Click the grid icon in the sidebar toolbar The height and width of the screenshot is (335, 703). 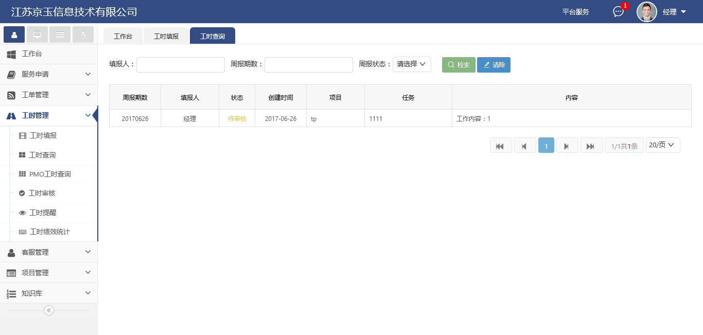click(60, 34)
